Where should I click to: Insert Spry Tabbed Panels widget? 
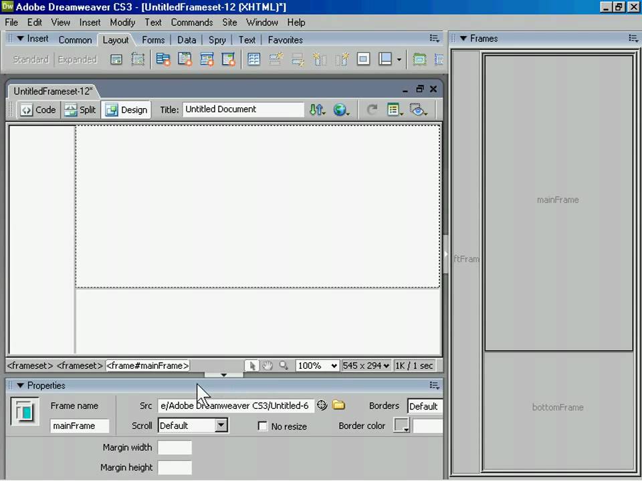click(185, 59)
